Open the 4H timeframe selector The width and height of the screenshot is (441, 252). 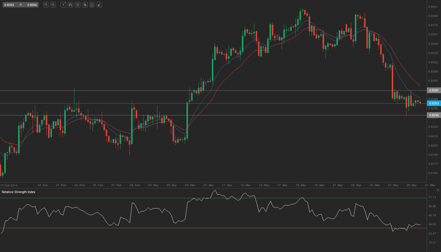(63, 5)
